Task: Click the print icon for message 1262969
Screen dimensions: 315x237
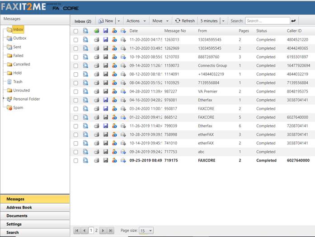Action: point(96,48)
